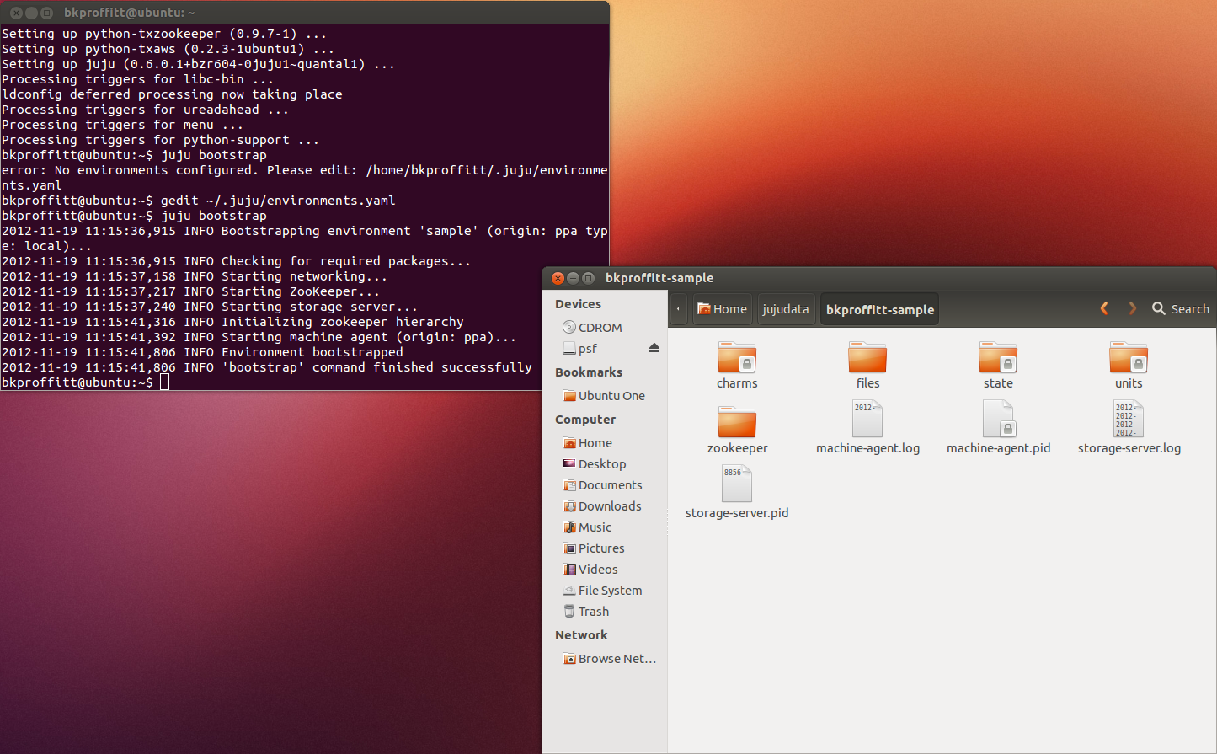Open Music in the sidebar
Image resolution: width=1217 pixels, height=754 pixels.
tap(587, 527)
